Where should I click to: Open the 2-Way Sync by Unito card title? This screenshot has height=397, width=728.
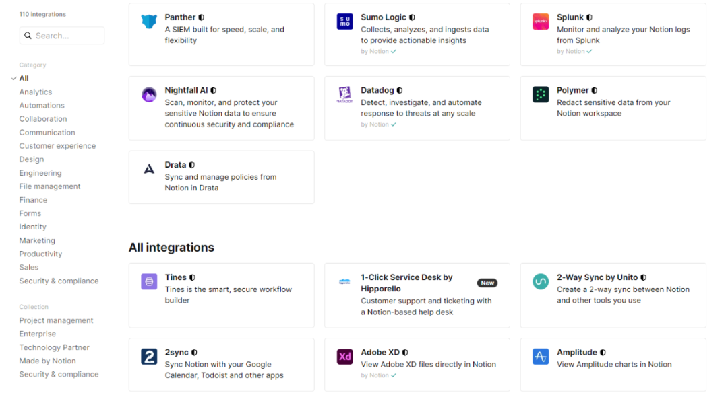point(597,277)
